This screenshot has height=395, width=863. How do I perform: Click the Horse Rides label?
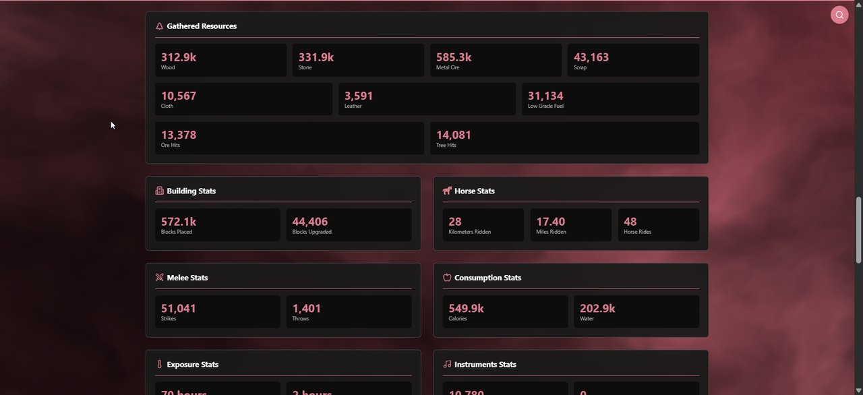pos(638,232)
